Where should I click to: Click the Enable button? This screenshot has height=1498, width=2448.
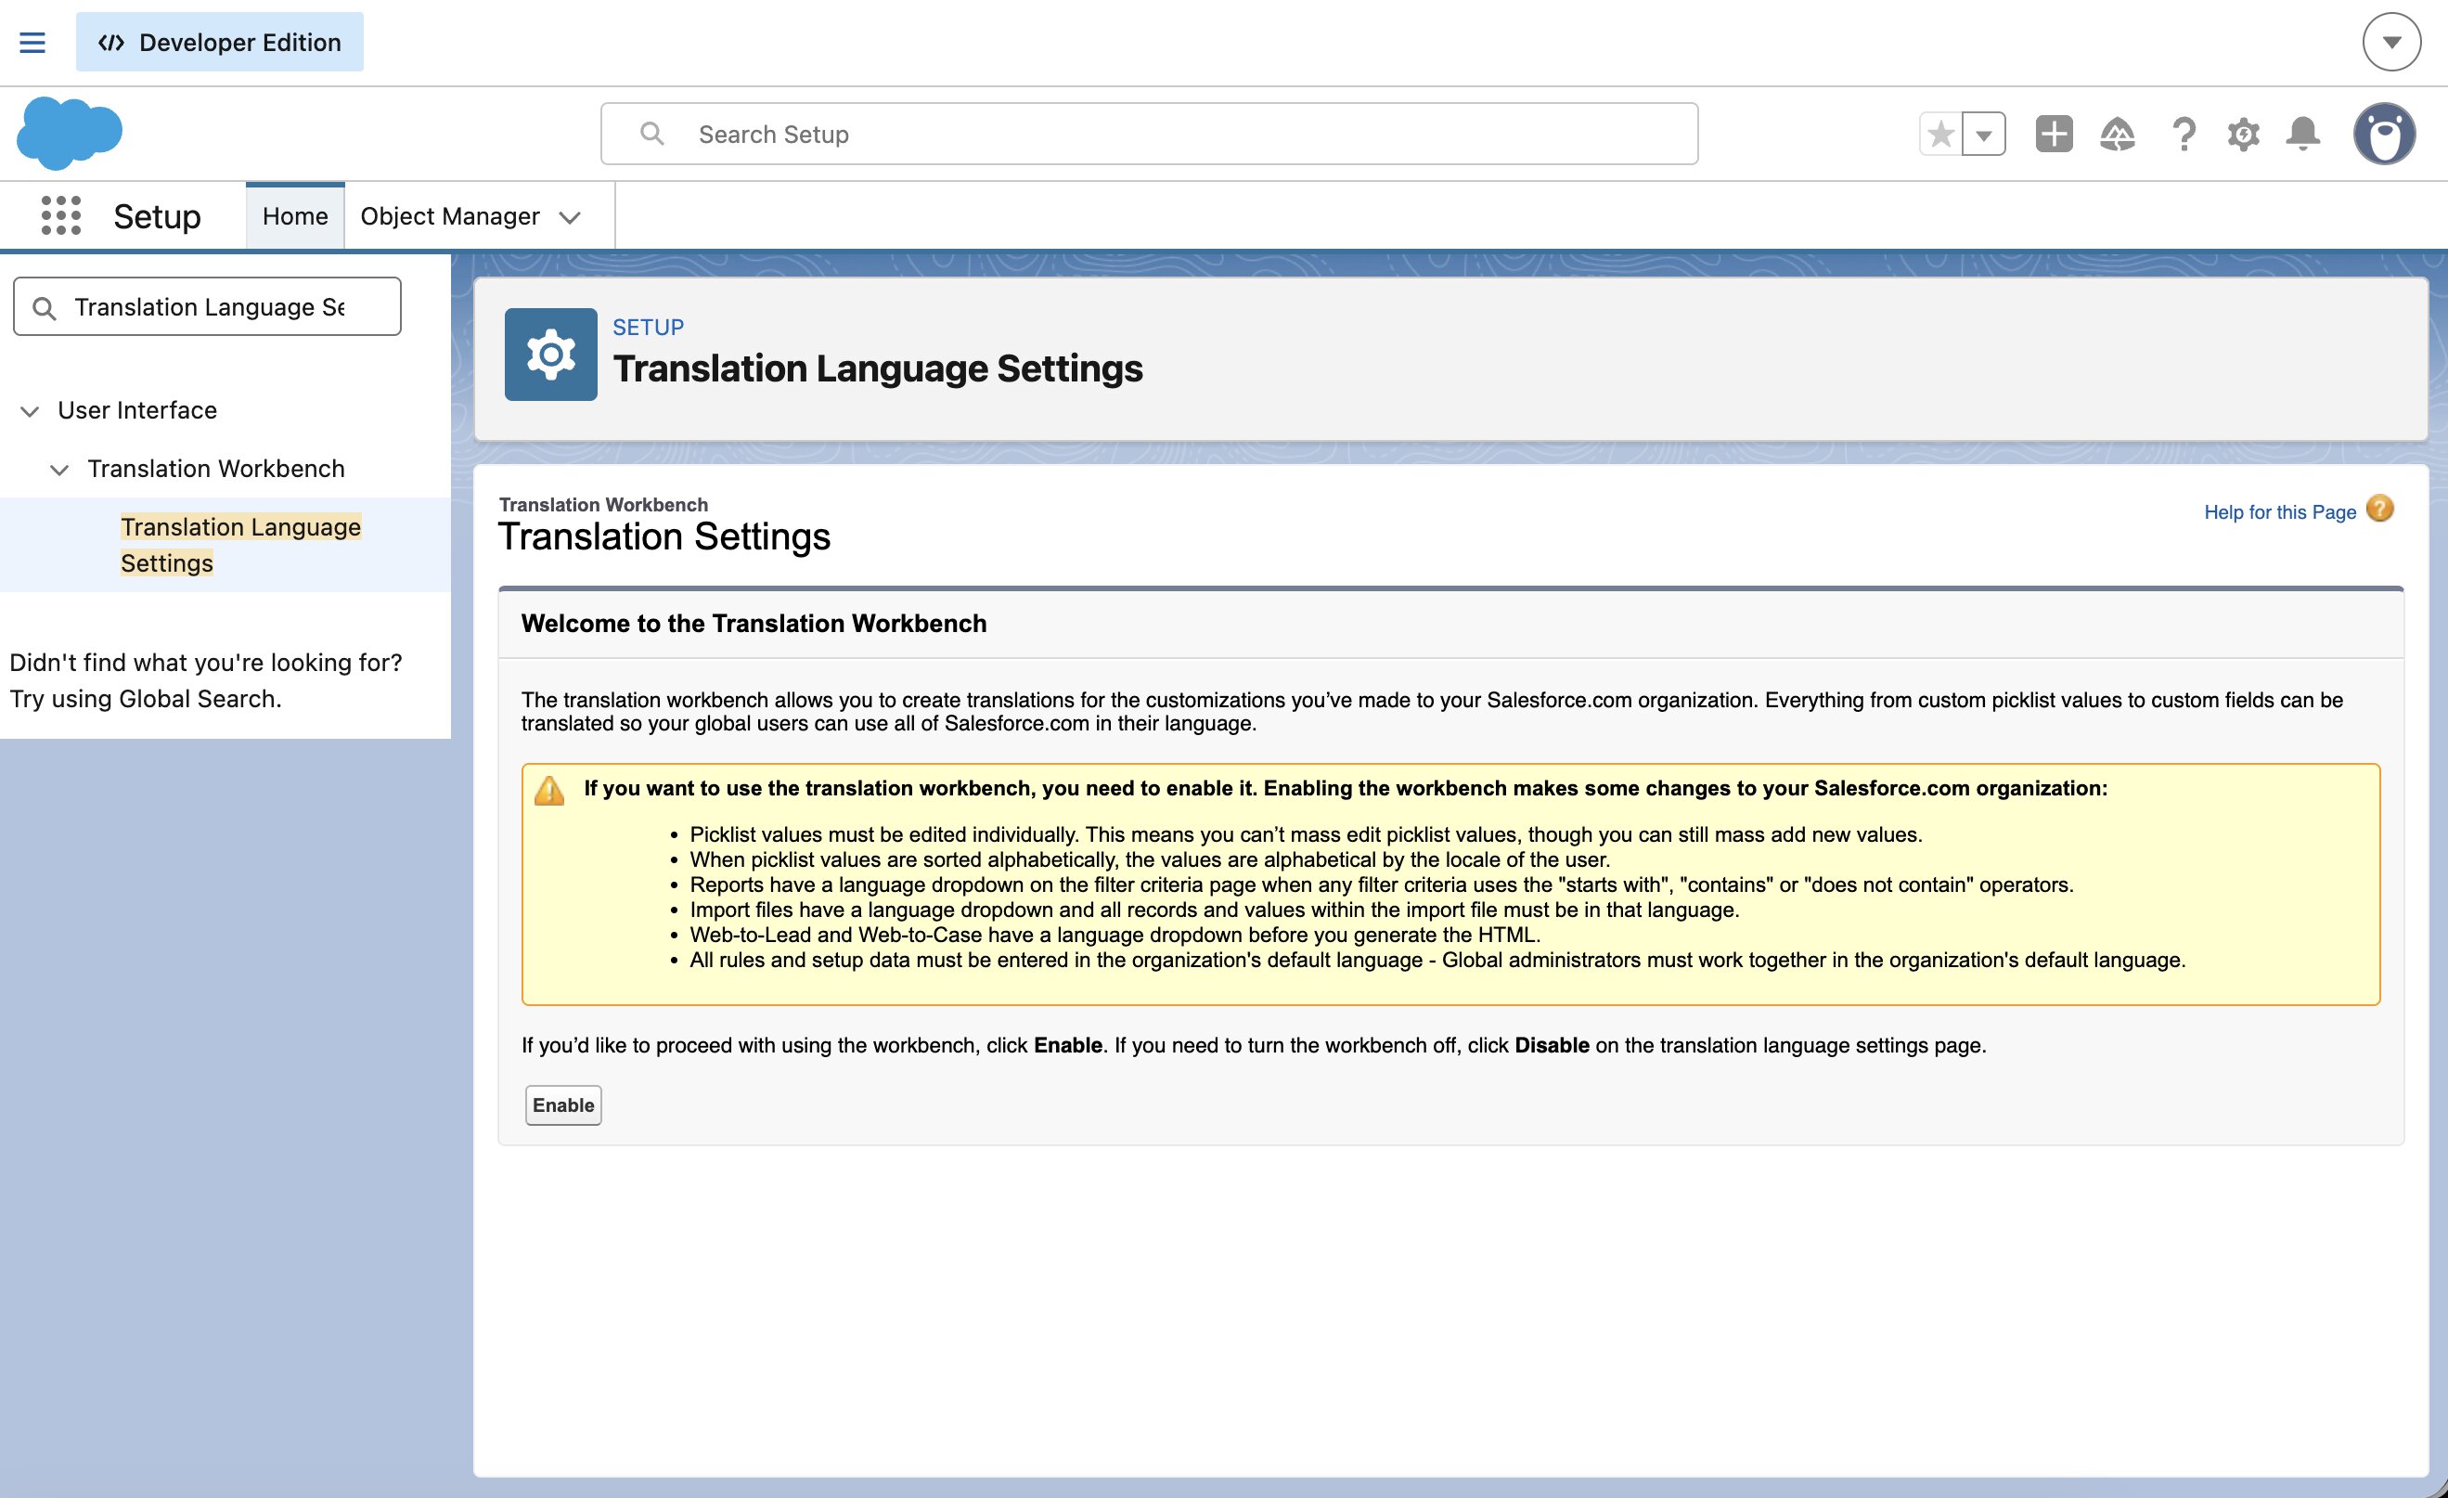pyautogui.click(x=563, y=1105)
